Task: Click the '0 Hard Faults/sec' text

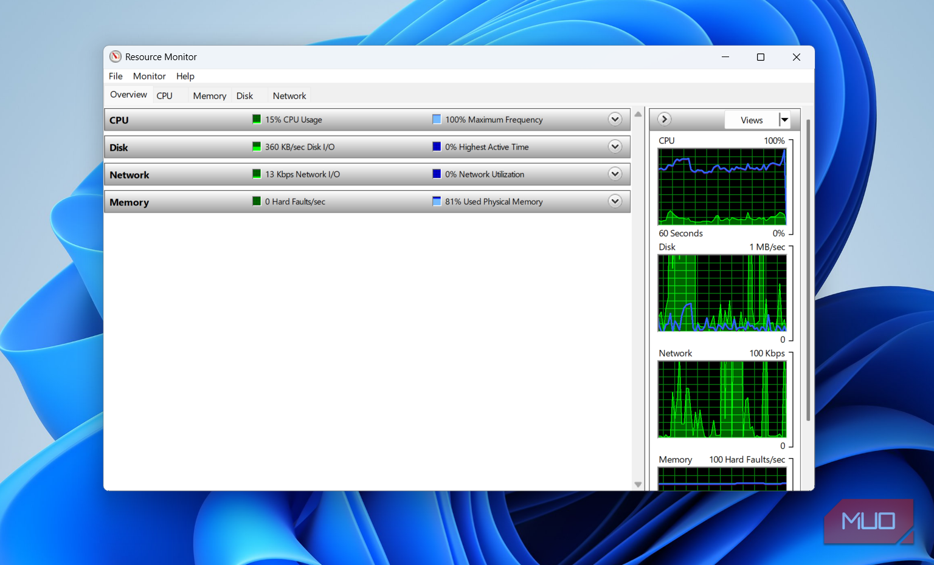Action: (x=295, y=202)
